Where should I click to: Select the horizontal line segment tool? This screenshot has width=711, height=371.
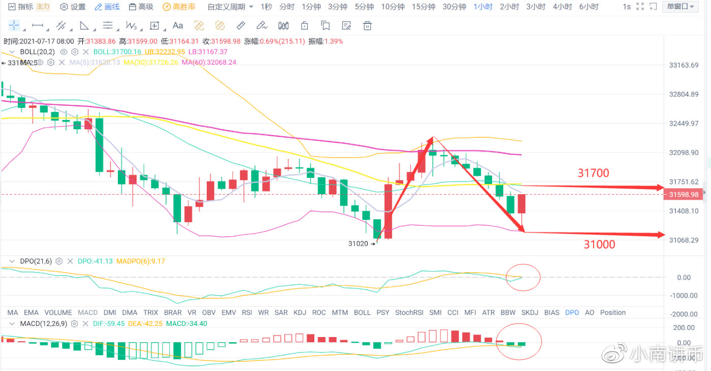tap(37, 25)
